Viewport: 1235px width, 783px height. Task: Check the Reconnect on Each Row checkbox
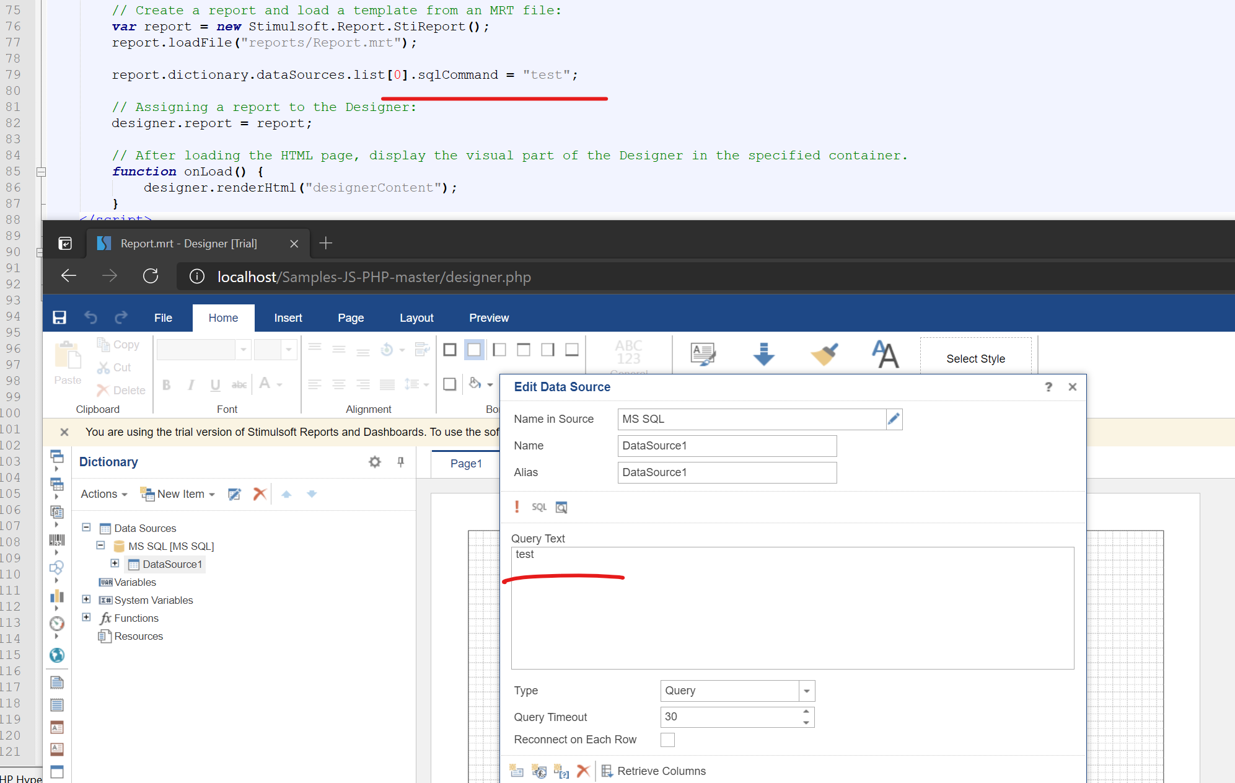point(667,740)
